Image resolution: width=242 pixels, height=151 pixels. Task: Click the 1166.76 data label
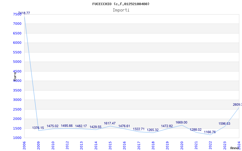[210, 132]
